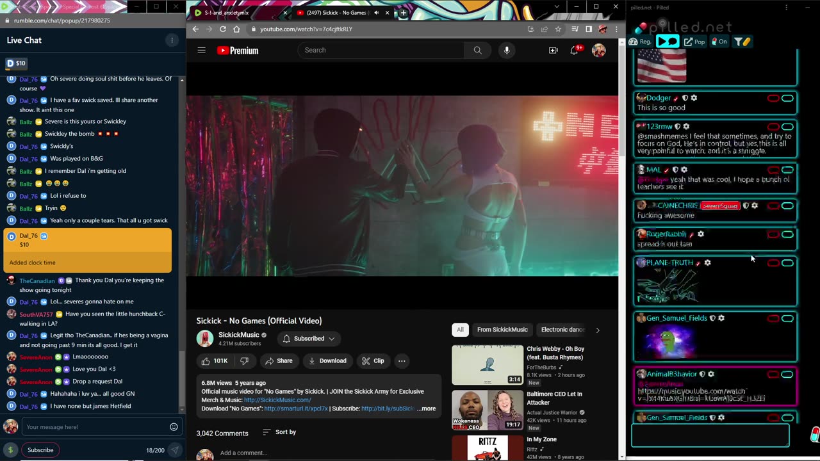Open the browser side panel icon
Viewport: 820px width, 461px height.
[x=589, y=29]
